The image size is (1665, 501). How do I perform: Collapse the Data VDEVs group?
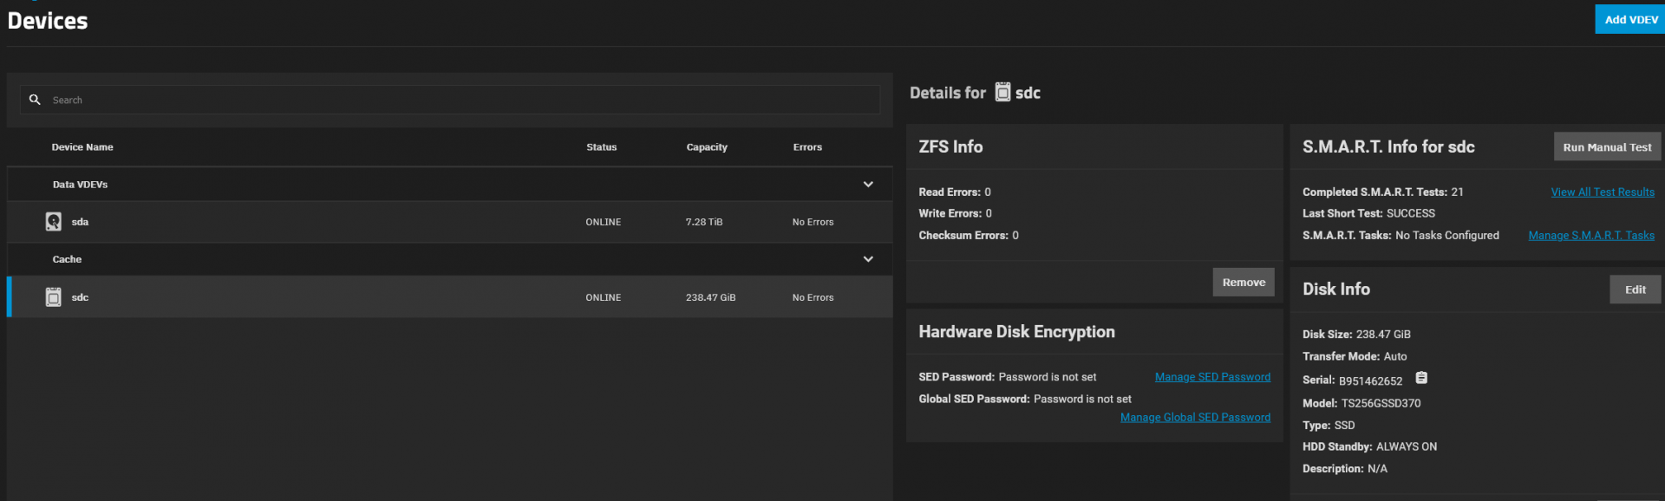pyautogui.click(x=868, y=185)
